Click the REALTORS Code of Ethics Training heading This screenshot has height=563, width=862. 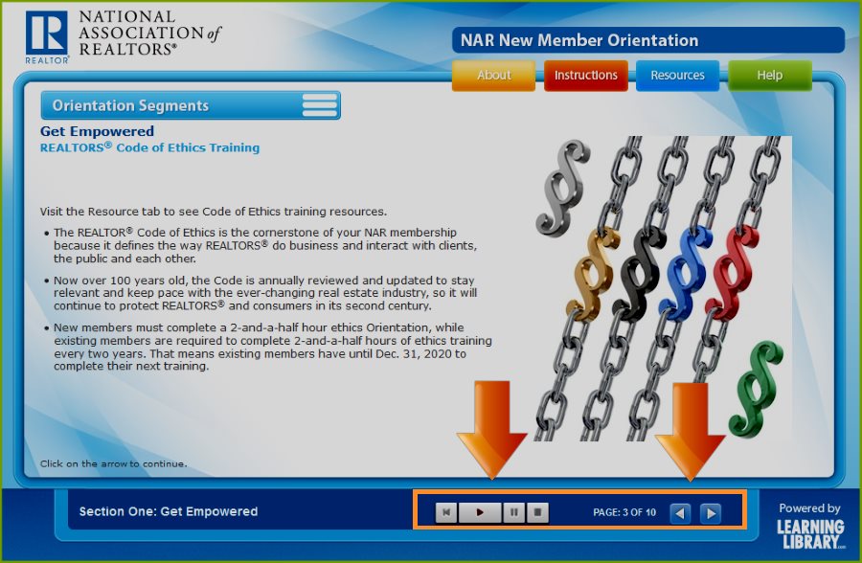[x=149, y=148]
